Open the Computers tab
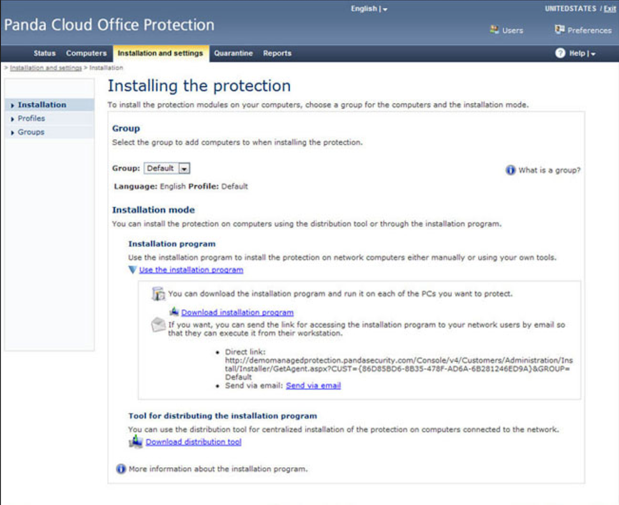Image resolution: width=619 pixels, height=505 pixels. [86, 53]
